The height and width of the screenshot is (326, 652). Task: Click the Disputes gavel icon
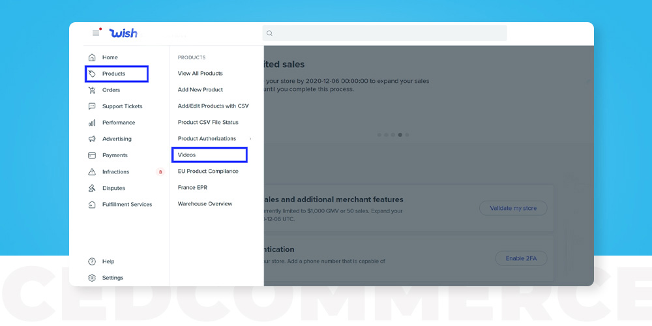(x=92, y=188)
